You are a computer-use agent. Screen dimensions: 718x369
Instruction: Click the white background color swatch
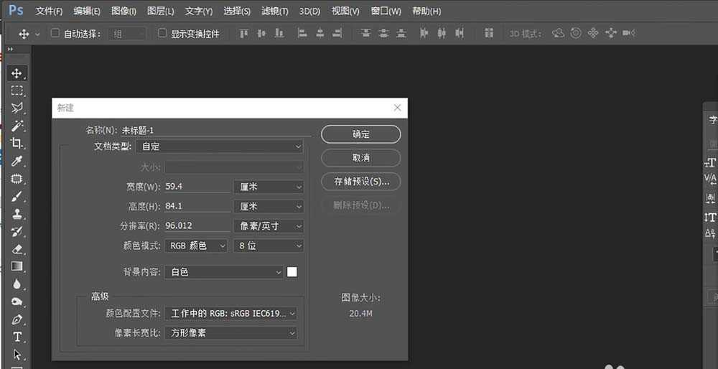point(292,272)
